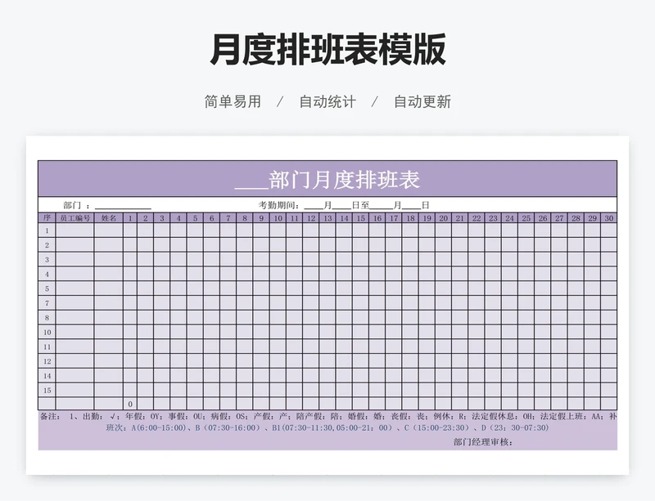
Task: Click the day 11 column header
Action: click(x=295, y=217)
